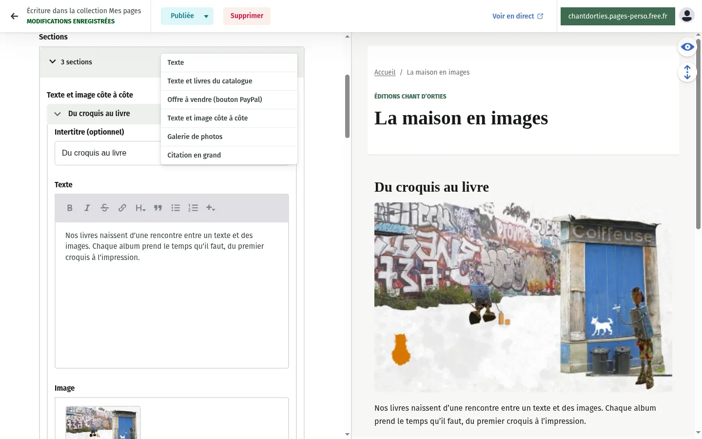Open the plus insert-component menu

(x=211, y=208)
